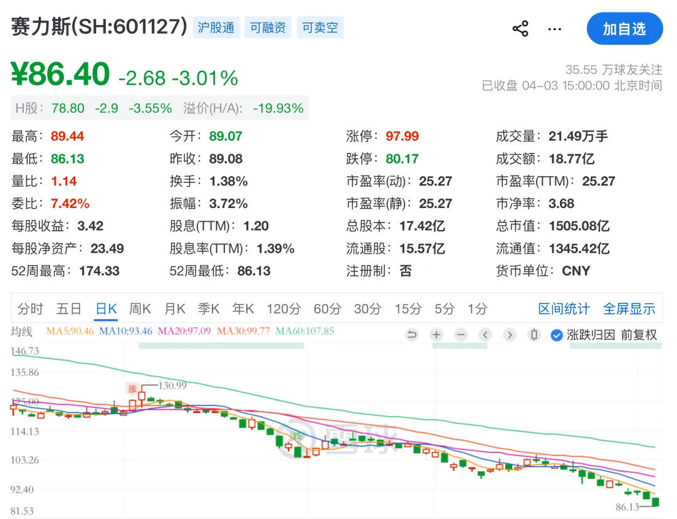Move chart left with previous arrow
677x519 pixels.
(485, 335)
